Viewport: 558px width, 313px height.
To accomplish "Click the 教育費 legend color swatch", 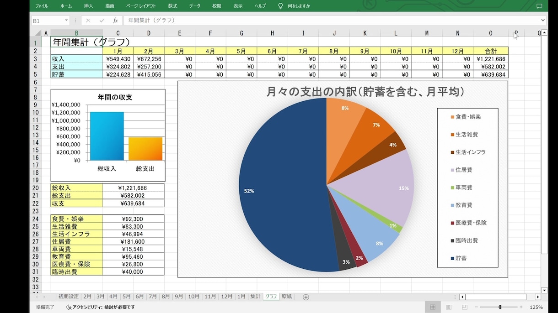I will coord(453,205).
